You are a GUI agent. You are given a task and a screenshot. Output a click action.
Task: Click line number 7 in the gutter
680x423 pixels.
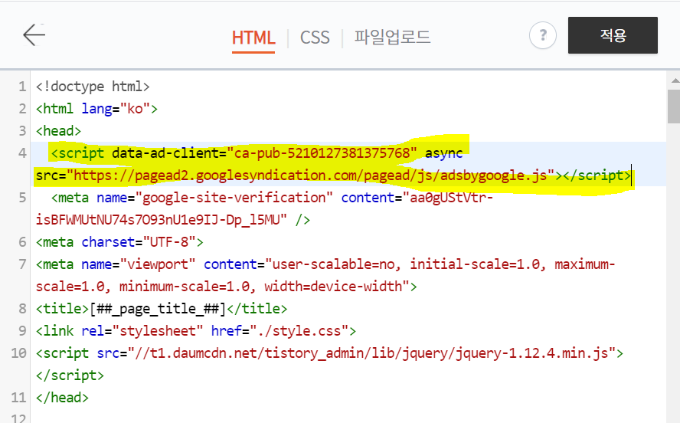coord(21,264)
